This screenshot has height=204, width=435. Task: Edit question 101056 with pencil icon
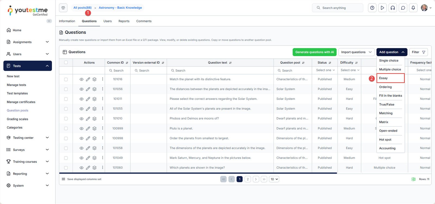pos(88,89)
